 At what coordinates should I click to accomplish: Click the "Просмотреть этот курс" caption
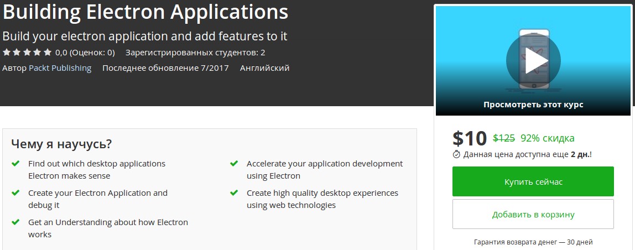click(533, 104)
